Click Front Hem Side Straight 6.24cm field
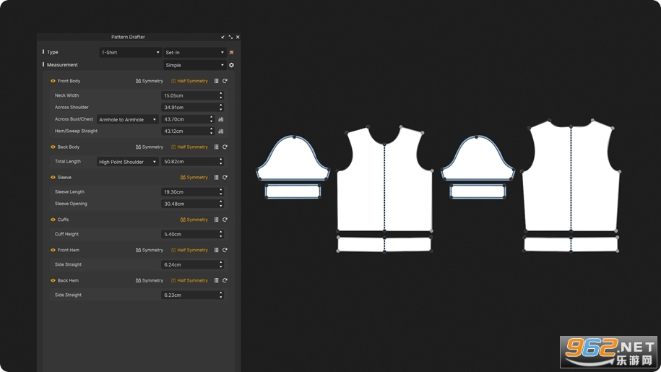Image resolution: width=661 pixels, height=372 pixels. [x=192, y=264]
